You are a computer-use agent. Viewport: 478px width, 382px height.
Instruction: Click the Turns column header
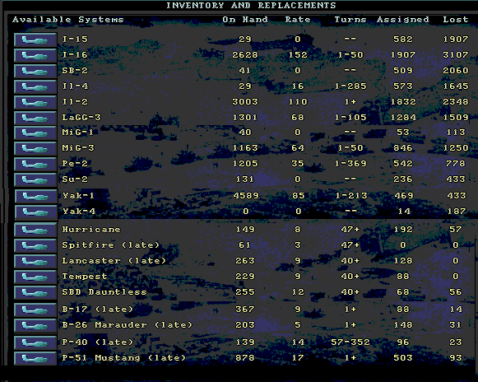pyautogui.click(x=350, y=20)
